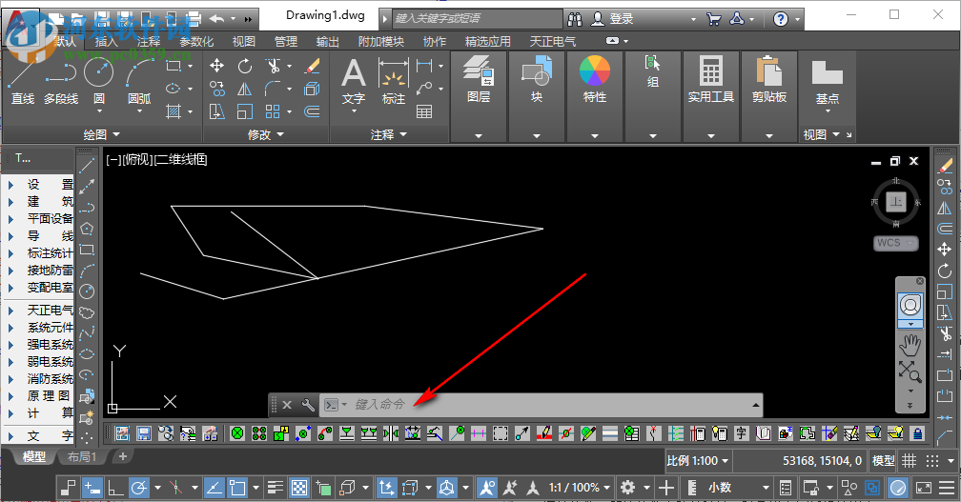The image size is (961, 502).
Task: Click the Move tool in 修改 panel
Action: pos(217,66)
